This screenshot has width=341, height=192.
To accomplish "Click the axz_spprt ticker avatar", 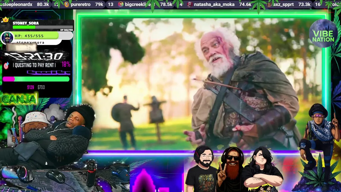I will (269, 5).
